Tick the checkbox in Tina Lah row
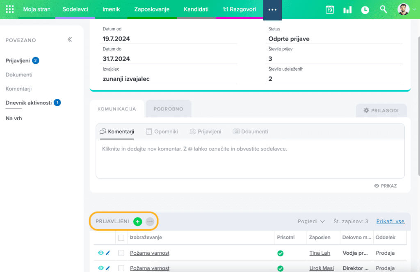The image size is (420, 272). [x=121, y=253]
